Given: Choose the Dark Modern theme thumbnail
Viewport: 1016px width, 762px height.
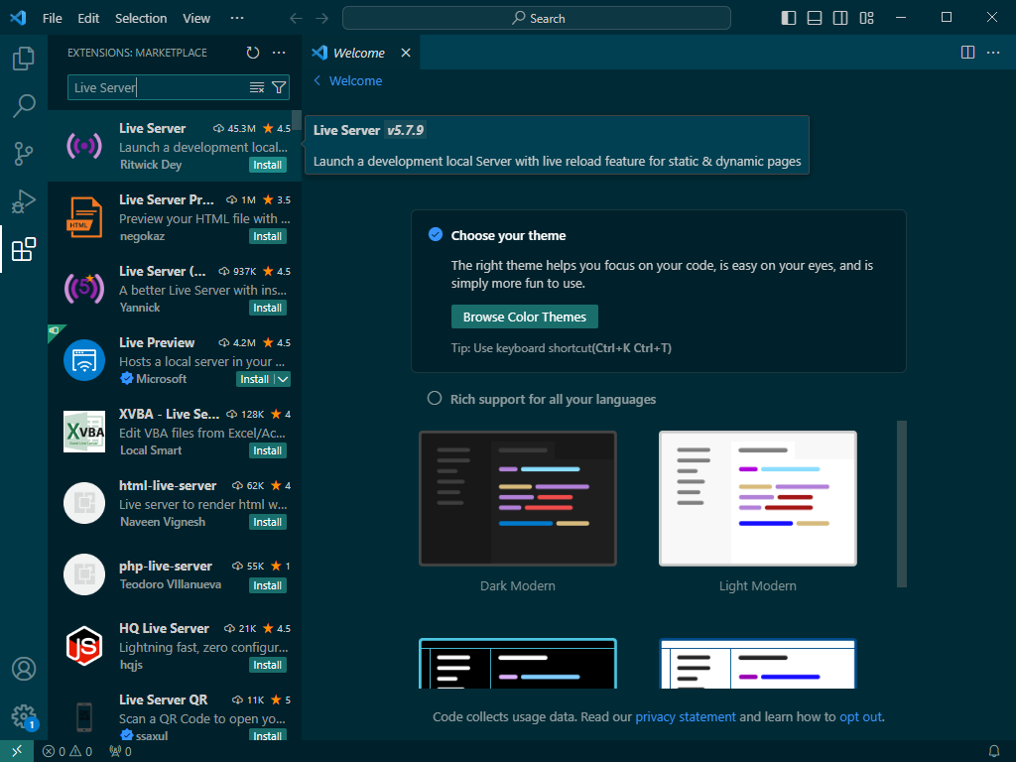Looking at the screenshot, I should tap(518, 498).
